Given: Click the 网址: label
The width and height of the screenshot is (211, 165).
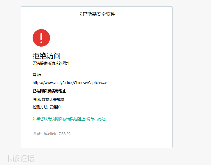Looking at the screenshot, I should pos(37,75).
